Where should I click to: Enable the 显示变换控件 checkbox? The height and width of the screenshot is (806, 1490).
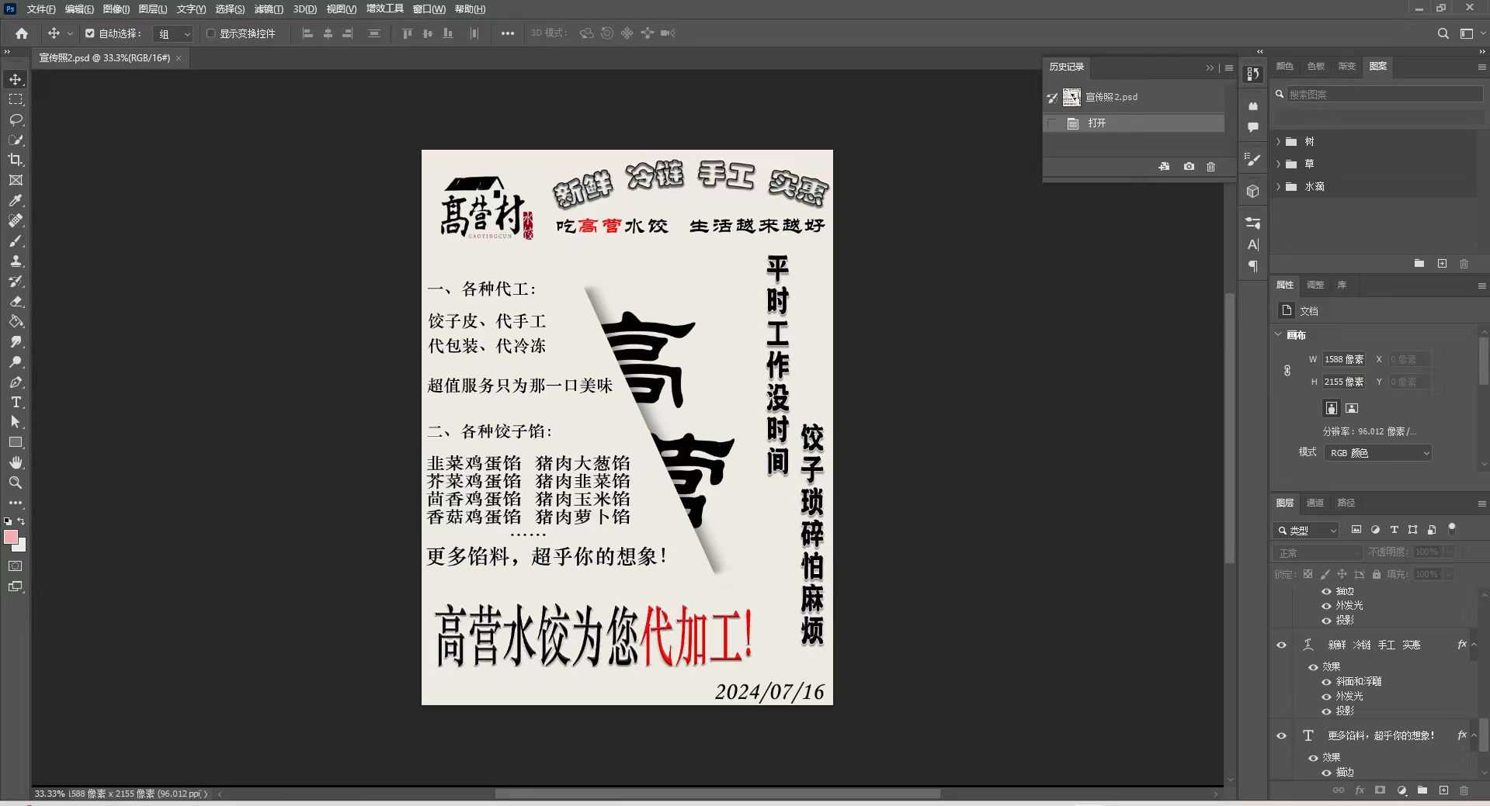tap(210, 33)
